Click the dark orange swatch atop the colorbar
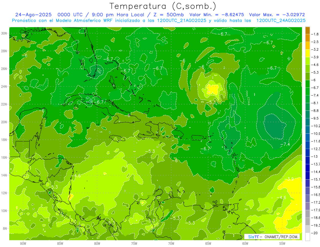Image resolution: width=320 pixels, height=247 pixels. pyautogui.click(x=307, y=31)
